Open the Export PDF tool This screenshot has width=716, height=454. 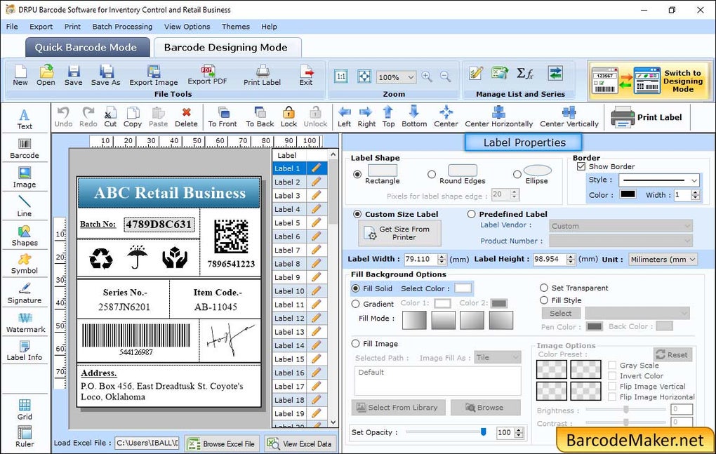click(x=206, y=75)
